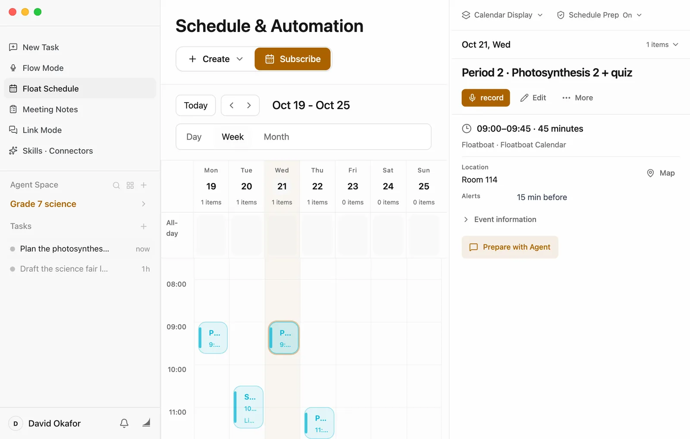Switch Agent Space to grid view
The height and width of the screenshot is (439, 690).
tap(130, 185)
